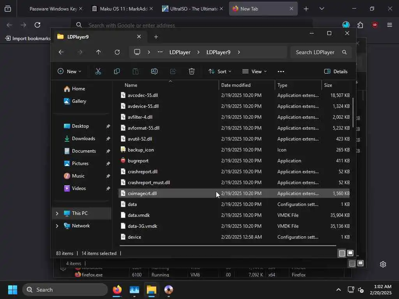Open Downloads in navigation pane

click(83, 139)
